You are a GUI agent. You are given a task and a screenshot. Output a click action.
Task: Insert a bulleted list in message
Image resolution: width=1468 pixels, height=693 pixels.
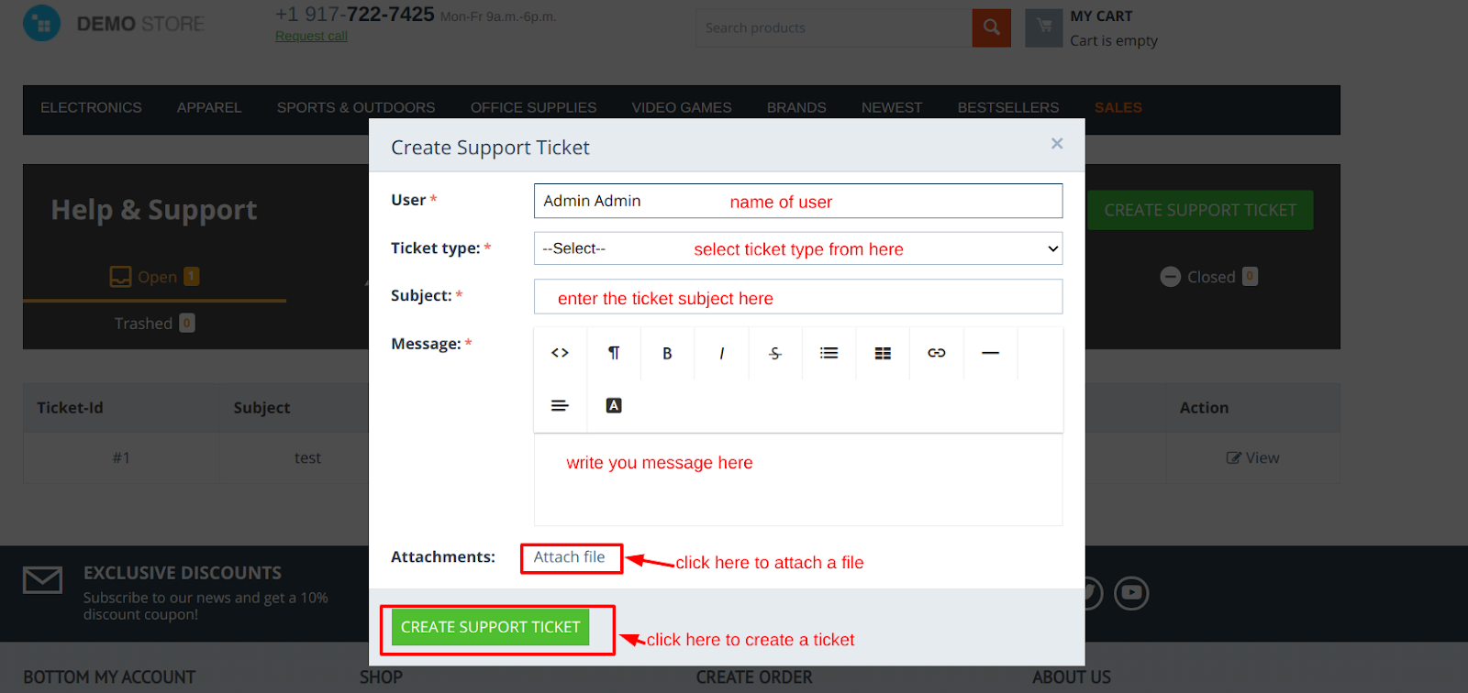point(829,353)
